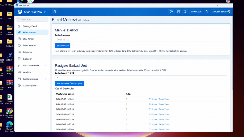This screenshot has width=244, height=137.
Task: Click the Rastgele Barkod Üret heading
Action: 71,65
